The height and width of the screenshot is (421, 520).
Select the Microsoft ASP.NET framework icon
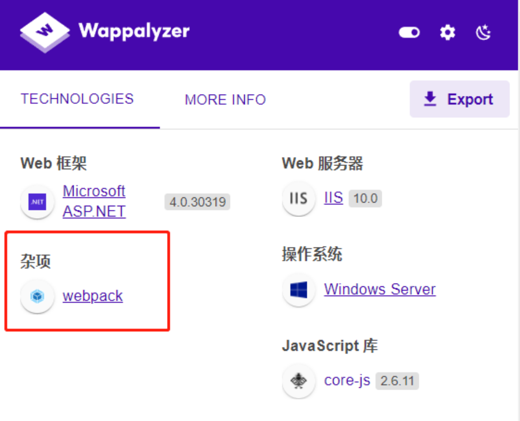coord(37,201)
